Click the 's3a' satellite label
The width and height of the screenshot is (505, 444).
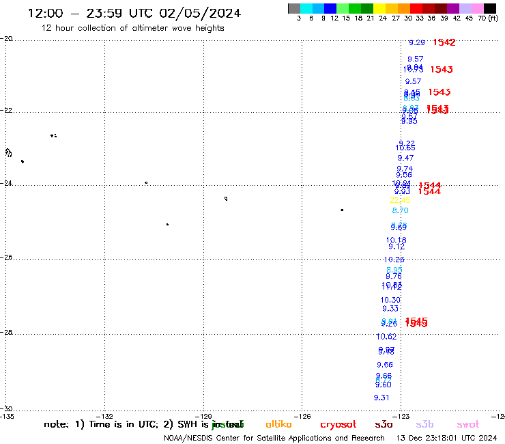point(384,424)
